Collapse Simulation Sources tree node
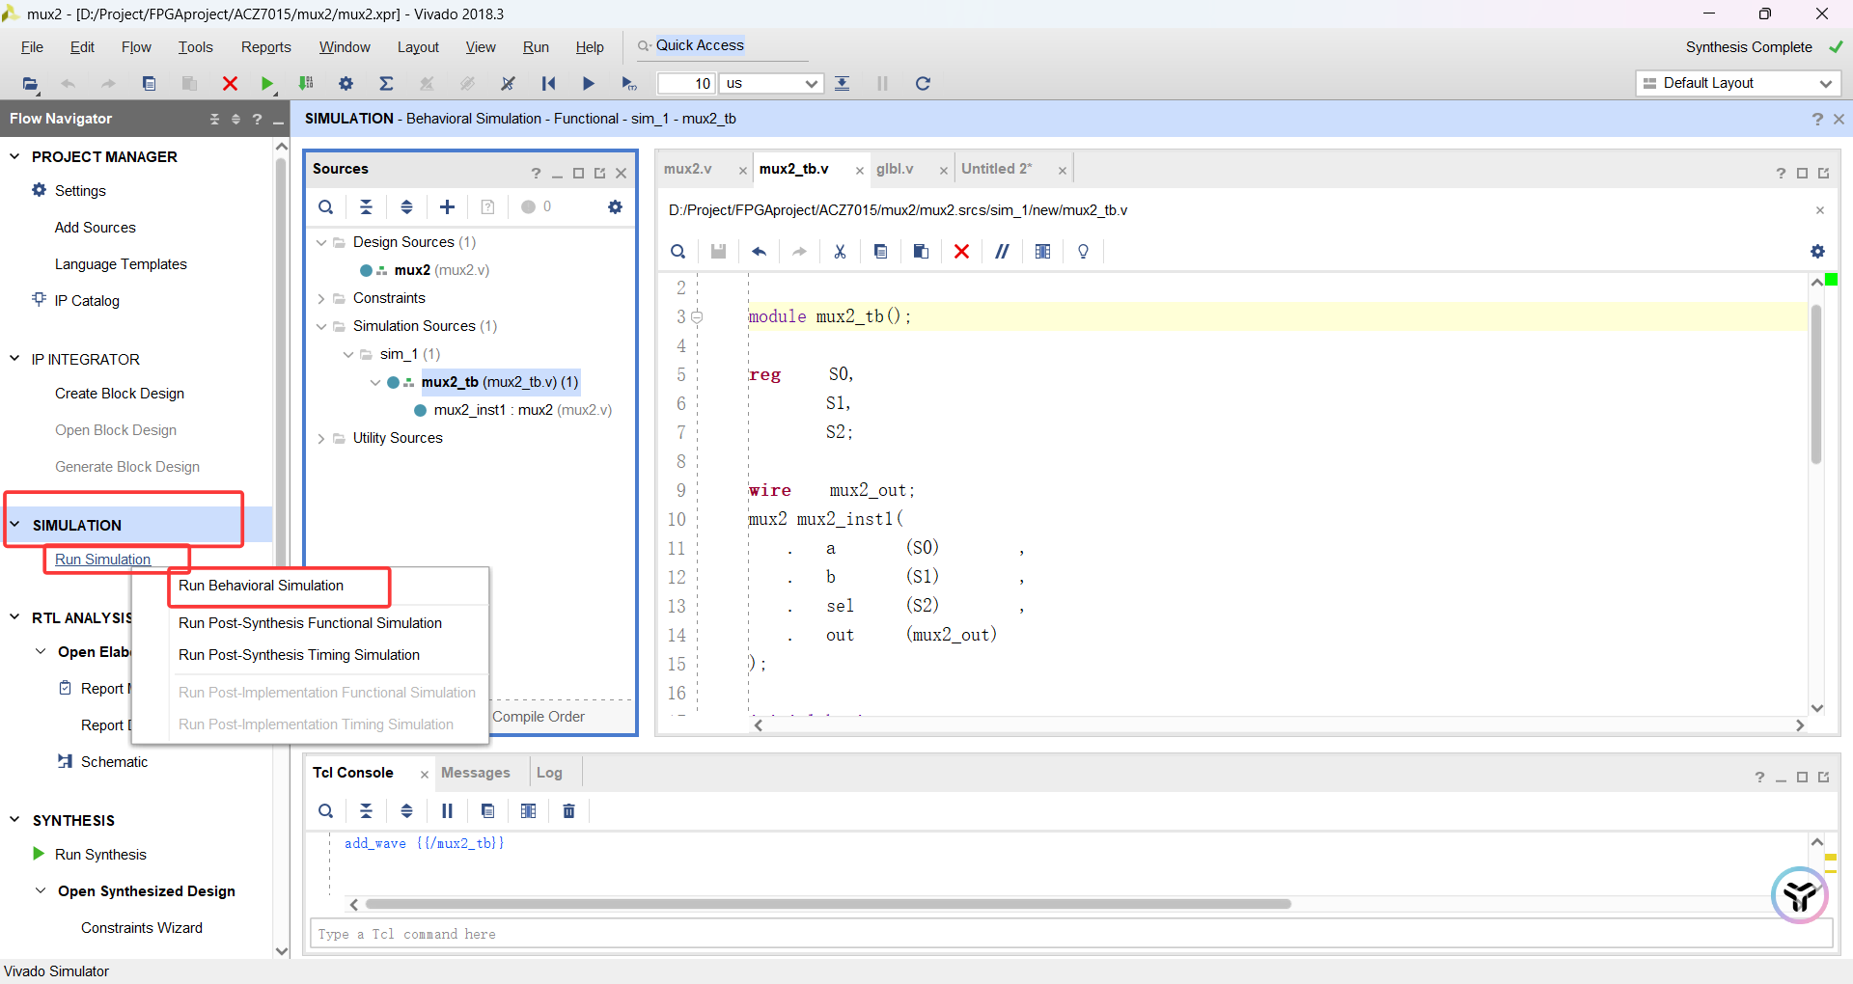The width and height of the screenshot is (1853, 984). [x=321, y=326]
